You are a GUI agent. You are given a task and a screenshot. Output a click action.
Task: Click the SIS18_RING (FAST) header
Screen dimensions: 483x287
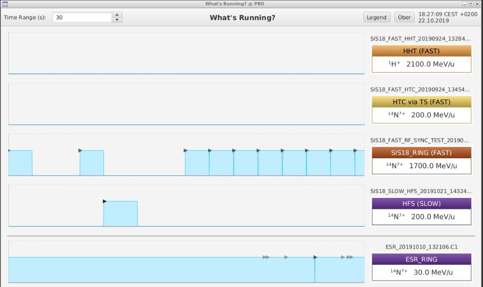(421, 153)
